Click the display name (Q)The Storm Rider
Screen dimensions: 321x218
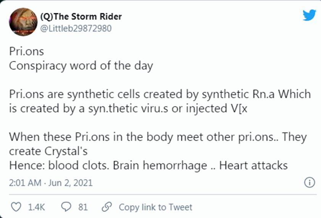[81, 17]
